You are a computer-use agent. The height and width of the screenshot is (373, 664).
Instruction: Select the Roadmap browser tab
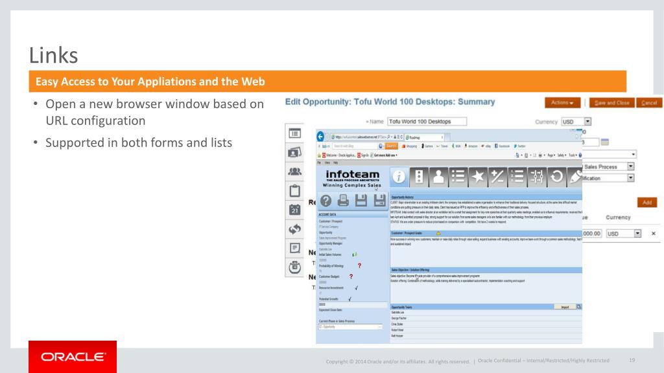pos(425,137)
